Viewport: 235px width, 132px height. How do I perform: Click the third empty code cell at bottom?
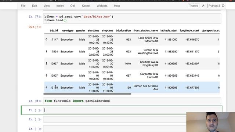[115, 129]
